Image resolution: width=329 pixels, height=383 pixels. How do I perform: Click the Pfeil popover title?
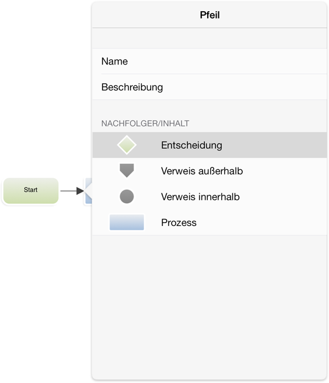tap(210, 15)
